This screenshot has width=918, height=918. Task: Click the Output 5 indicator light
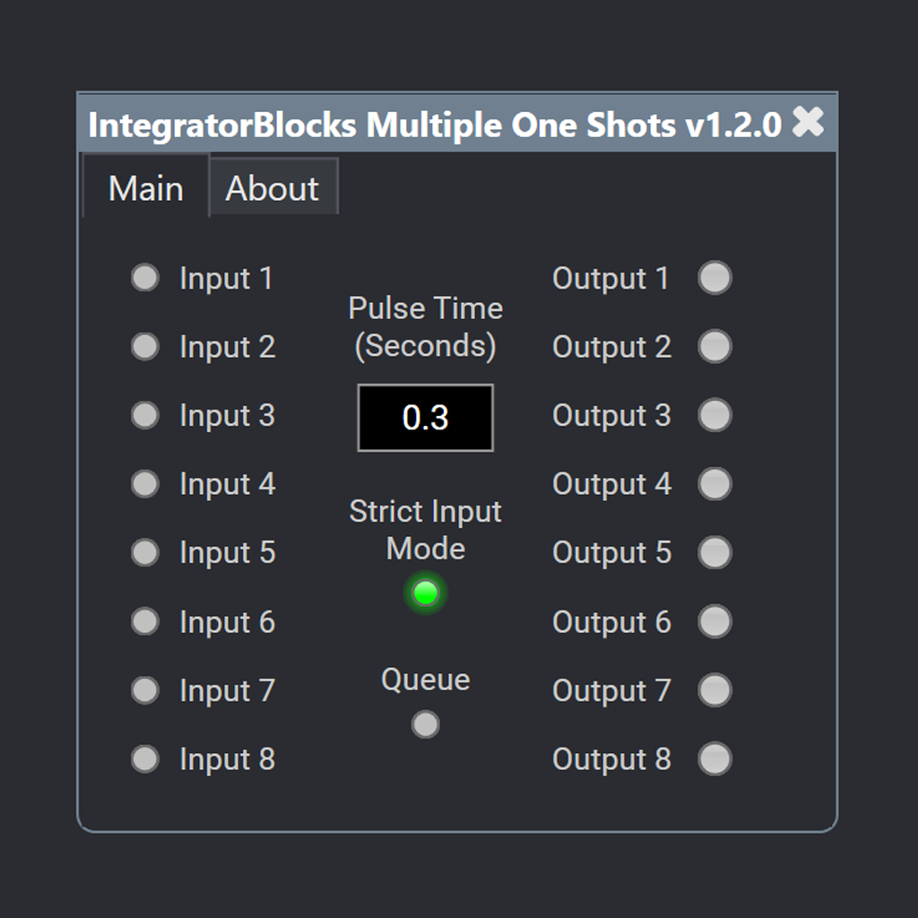714,552
